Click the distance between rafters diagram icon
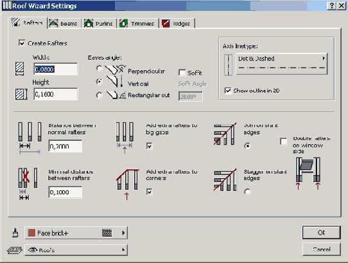 click(x=30, y=138)
